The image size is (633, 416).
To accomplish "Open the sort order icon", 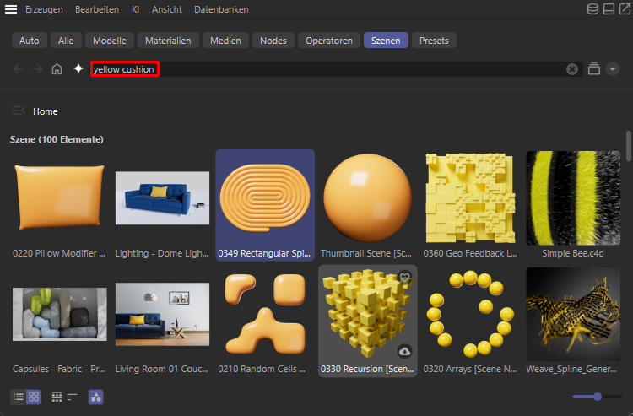I will coord(72,397).
